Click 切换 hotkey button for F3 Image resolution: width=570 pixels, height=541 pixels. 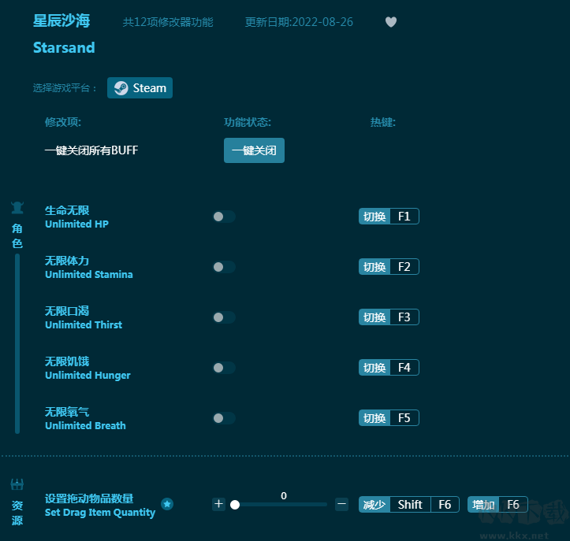click(x=374, y=317)
